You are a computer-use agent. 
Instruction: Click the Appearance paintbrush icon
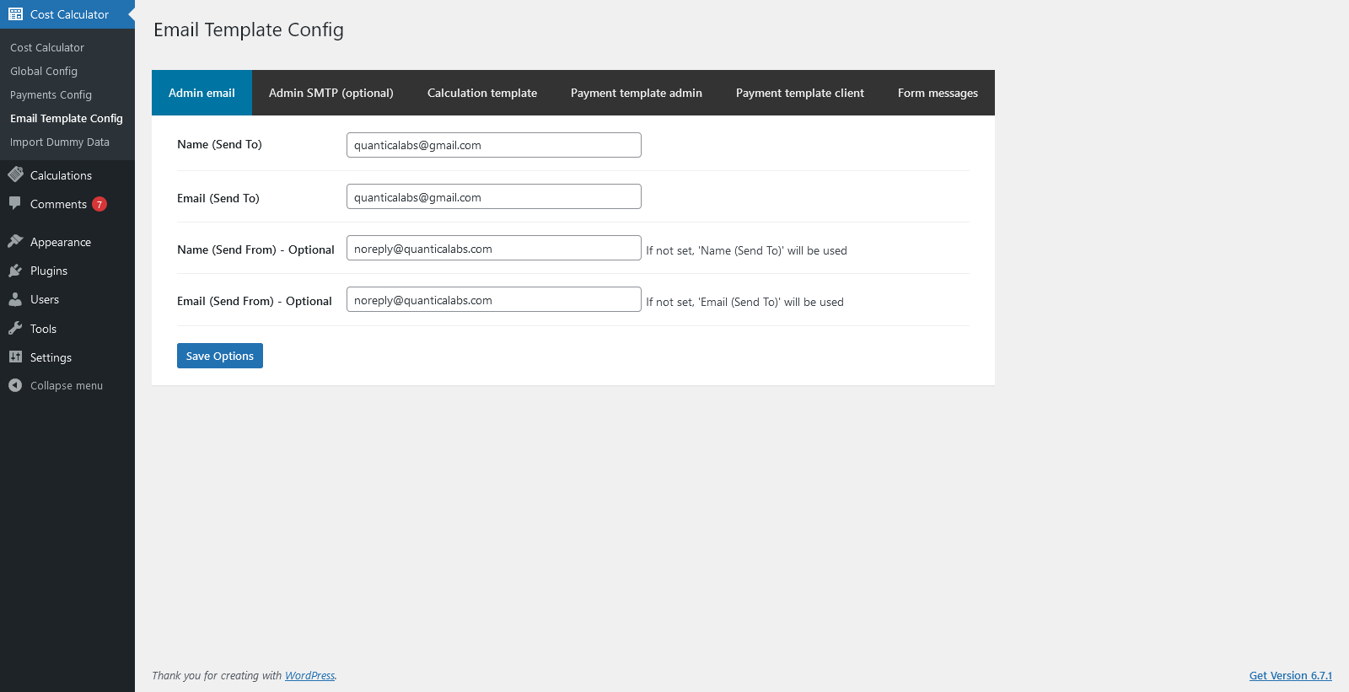[15, 242]
